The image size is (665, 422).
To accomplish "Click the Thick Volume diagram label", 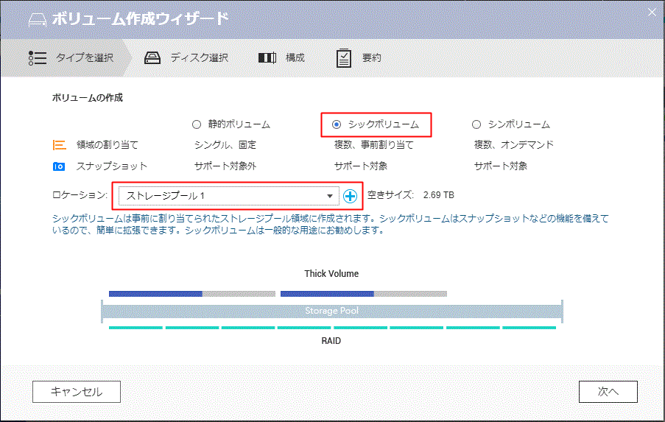I will pyautogui.click(x=331, y=274).
